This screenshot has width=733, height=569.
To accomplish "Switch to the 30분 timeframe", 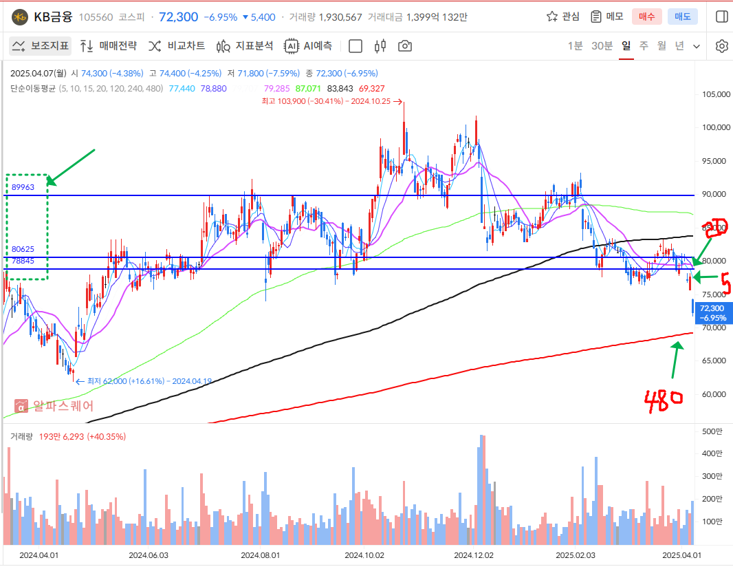I will 602,46.
